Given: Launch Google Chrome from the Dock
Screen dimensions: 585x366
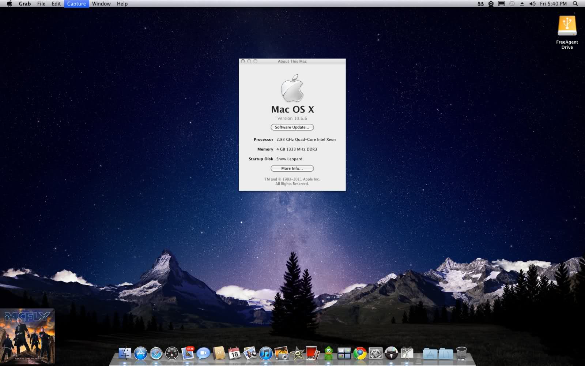Looking at the screenshot, I should point(360,353).
